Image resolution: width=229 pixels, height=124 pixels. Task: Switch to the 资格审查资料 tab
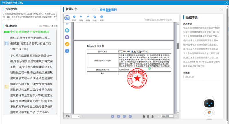tap(108, 9)
